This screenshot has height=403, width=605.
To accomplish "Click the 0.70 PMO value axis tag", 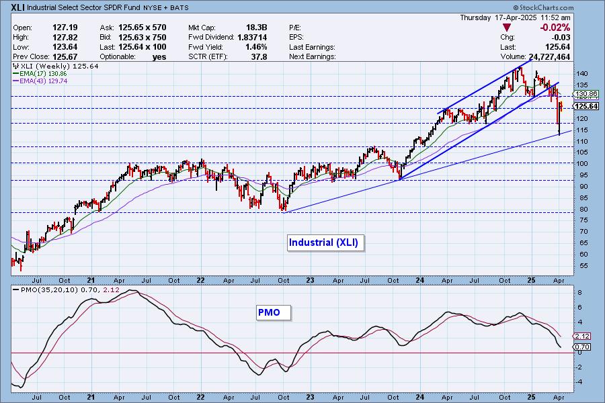I will pos(582,347).
